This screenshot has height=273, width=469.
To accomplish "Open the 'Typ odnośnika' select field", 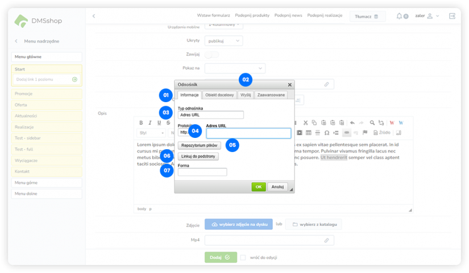I will tap(210, 115).
